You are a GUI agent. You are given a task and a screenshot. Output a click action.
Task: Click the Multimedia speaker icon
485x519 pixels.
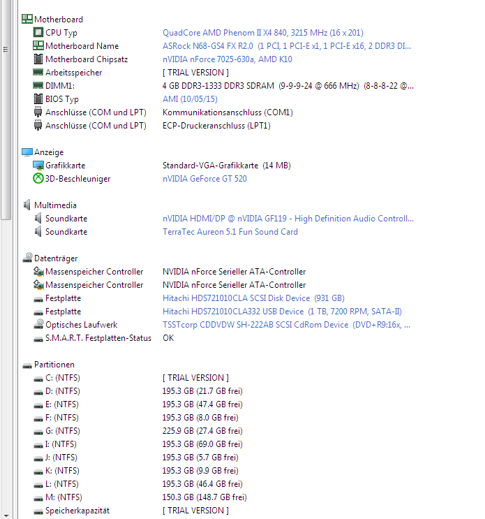pyautogui.click(x=27, y=205)
